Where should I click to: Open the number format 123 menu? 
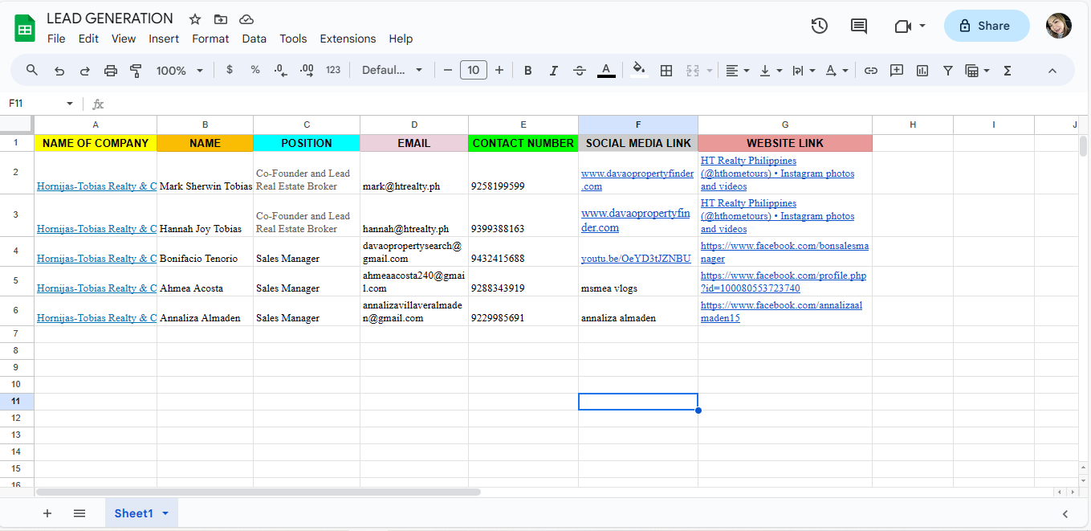coord(333,70)
